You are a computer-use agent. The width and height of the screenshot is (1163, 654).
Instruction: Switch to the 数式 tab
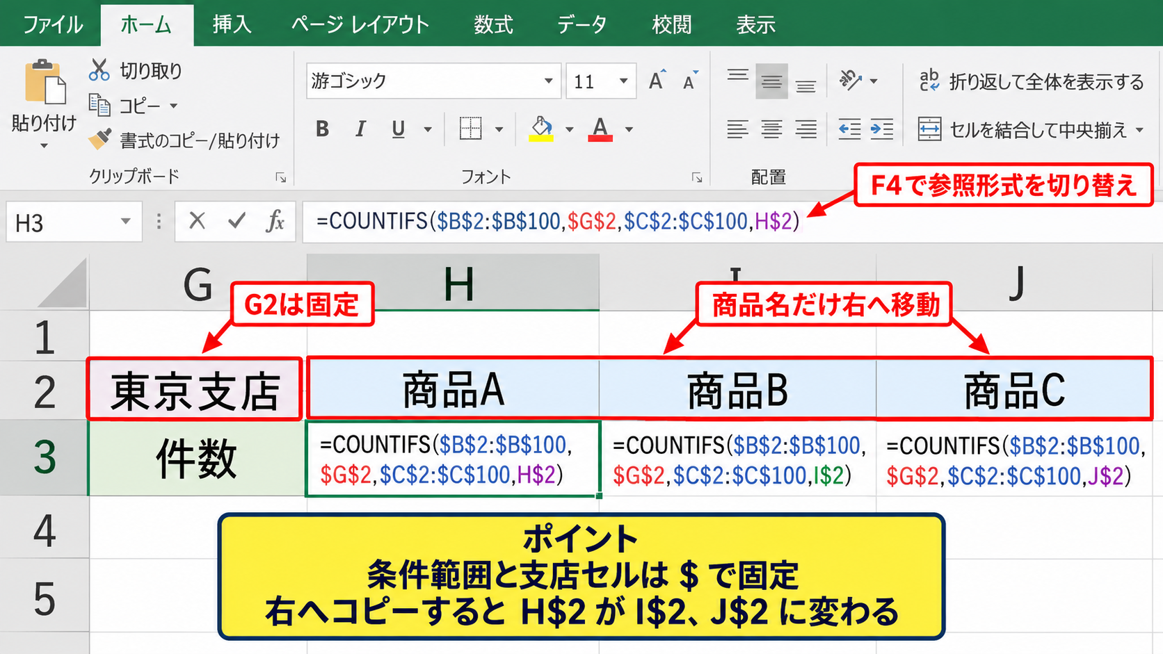coord(493,25)
